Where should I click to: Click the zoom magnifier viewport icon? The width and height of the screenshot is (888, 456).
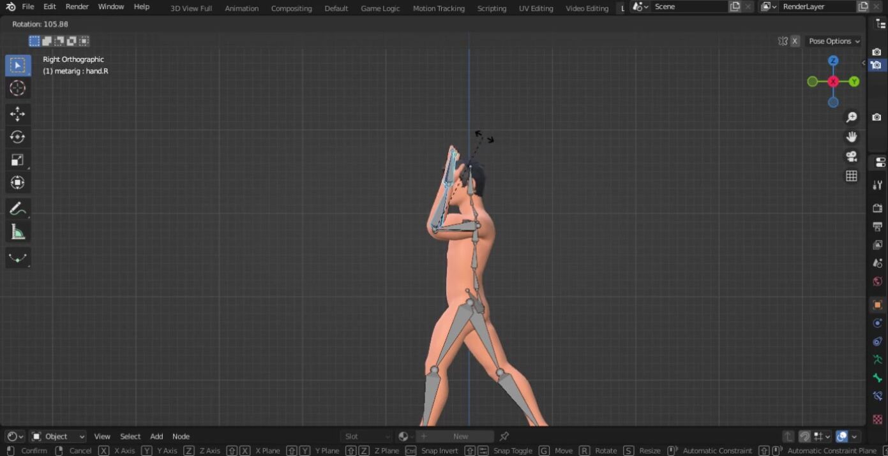(851, 117)
